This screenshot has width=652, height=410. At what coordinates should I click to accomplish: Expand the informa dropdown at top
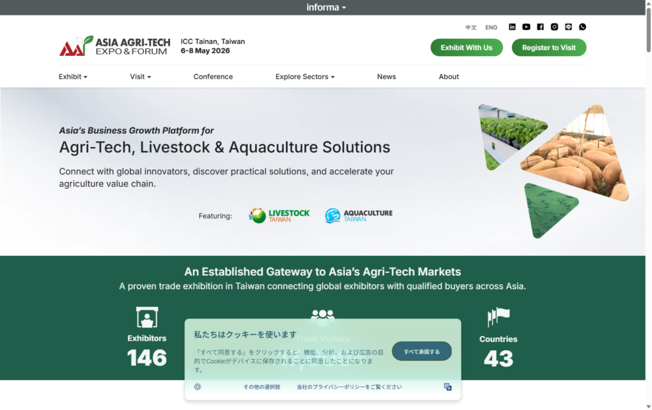[x=326, y=8]
